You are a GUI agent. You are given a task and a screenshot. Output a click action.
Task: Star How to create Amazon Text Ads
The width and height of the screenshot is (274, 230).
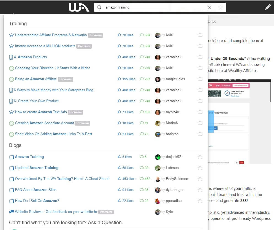[200, 112]
